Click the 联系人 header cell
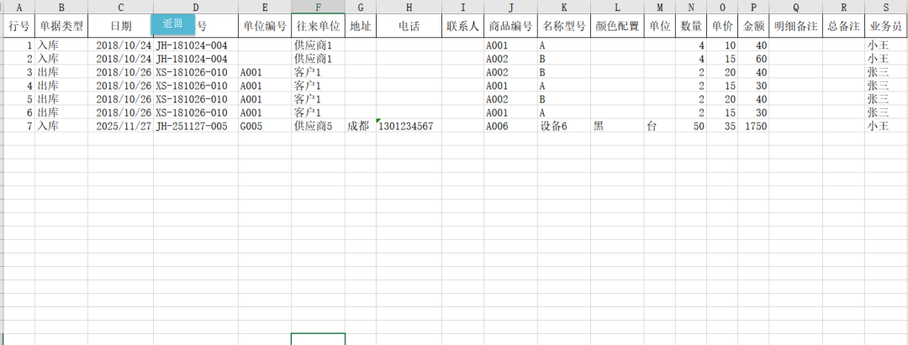The image size is (908, 345). [x=463, y=26]
